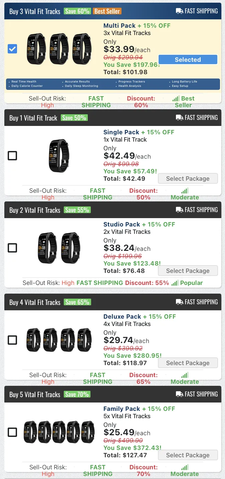
Task: Click the orange Best Seller badge
Action: [107, 11]
